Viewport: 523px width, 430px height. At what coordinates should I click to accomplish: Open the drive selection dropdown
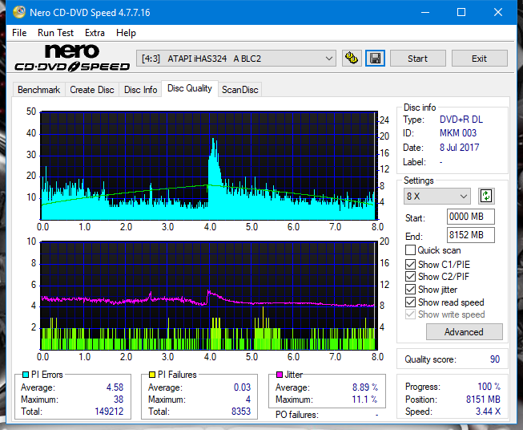click(x=236, y=59)
